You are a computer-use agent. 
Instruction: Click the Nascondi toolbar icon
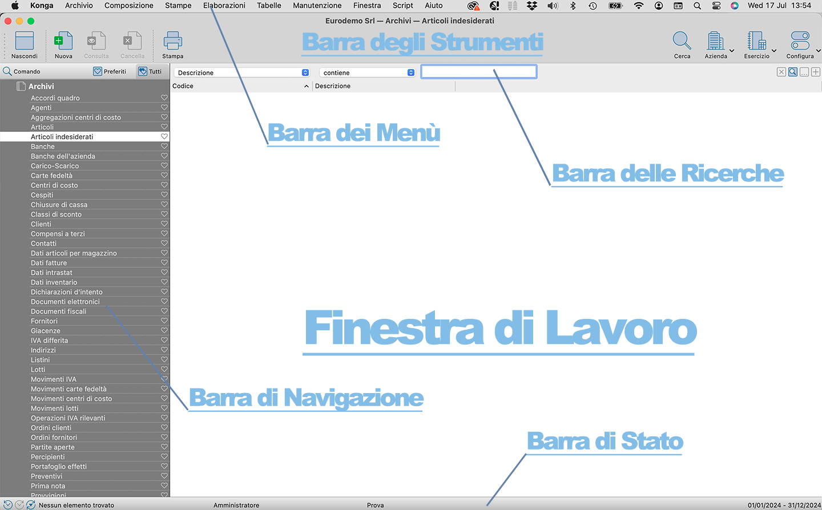(25, 42)
